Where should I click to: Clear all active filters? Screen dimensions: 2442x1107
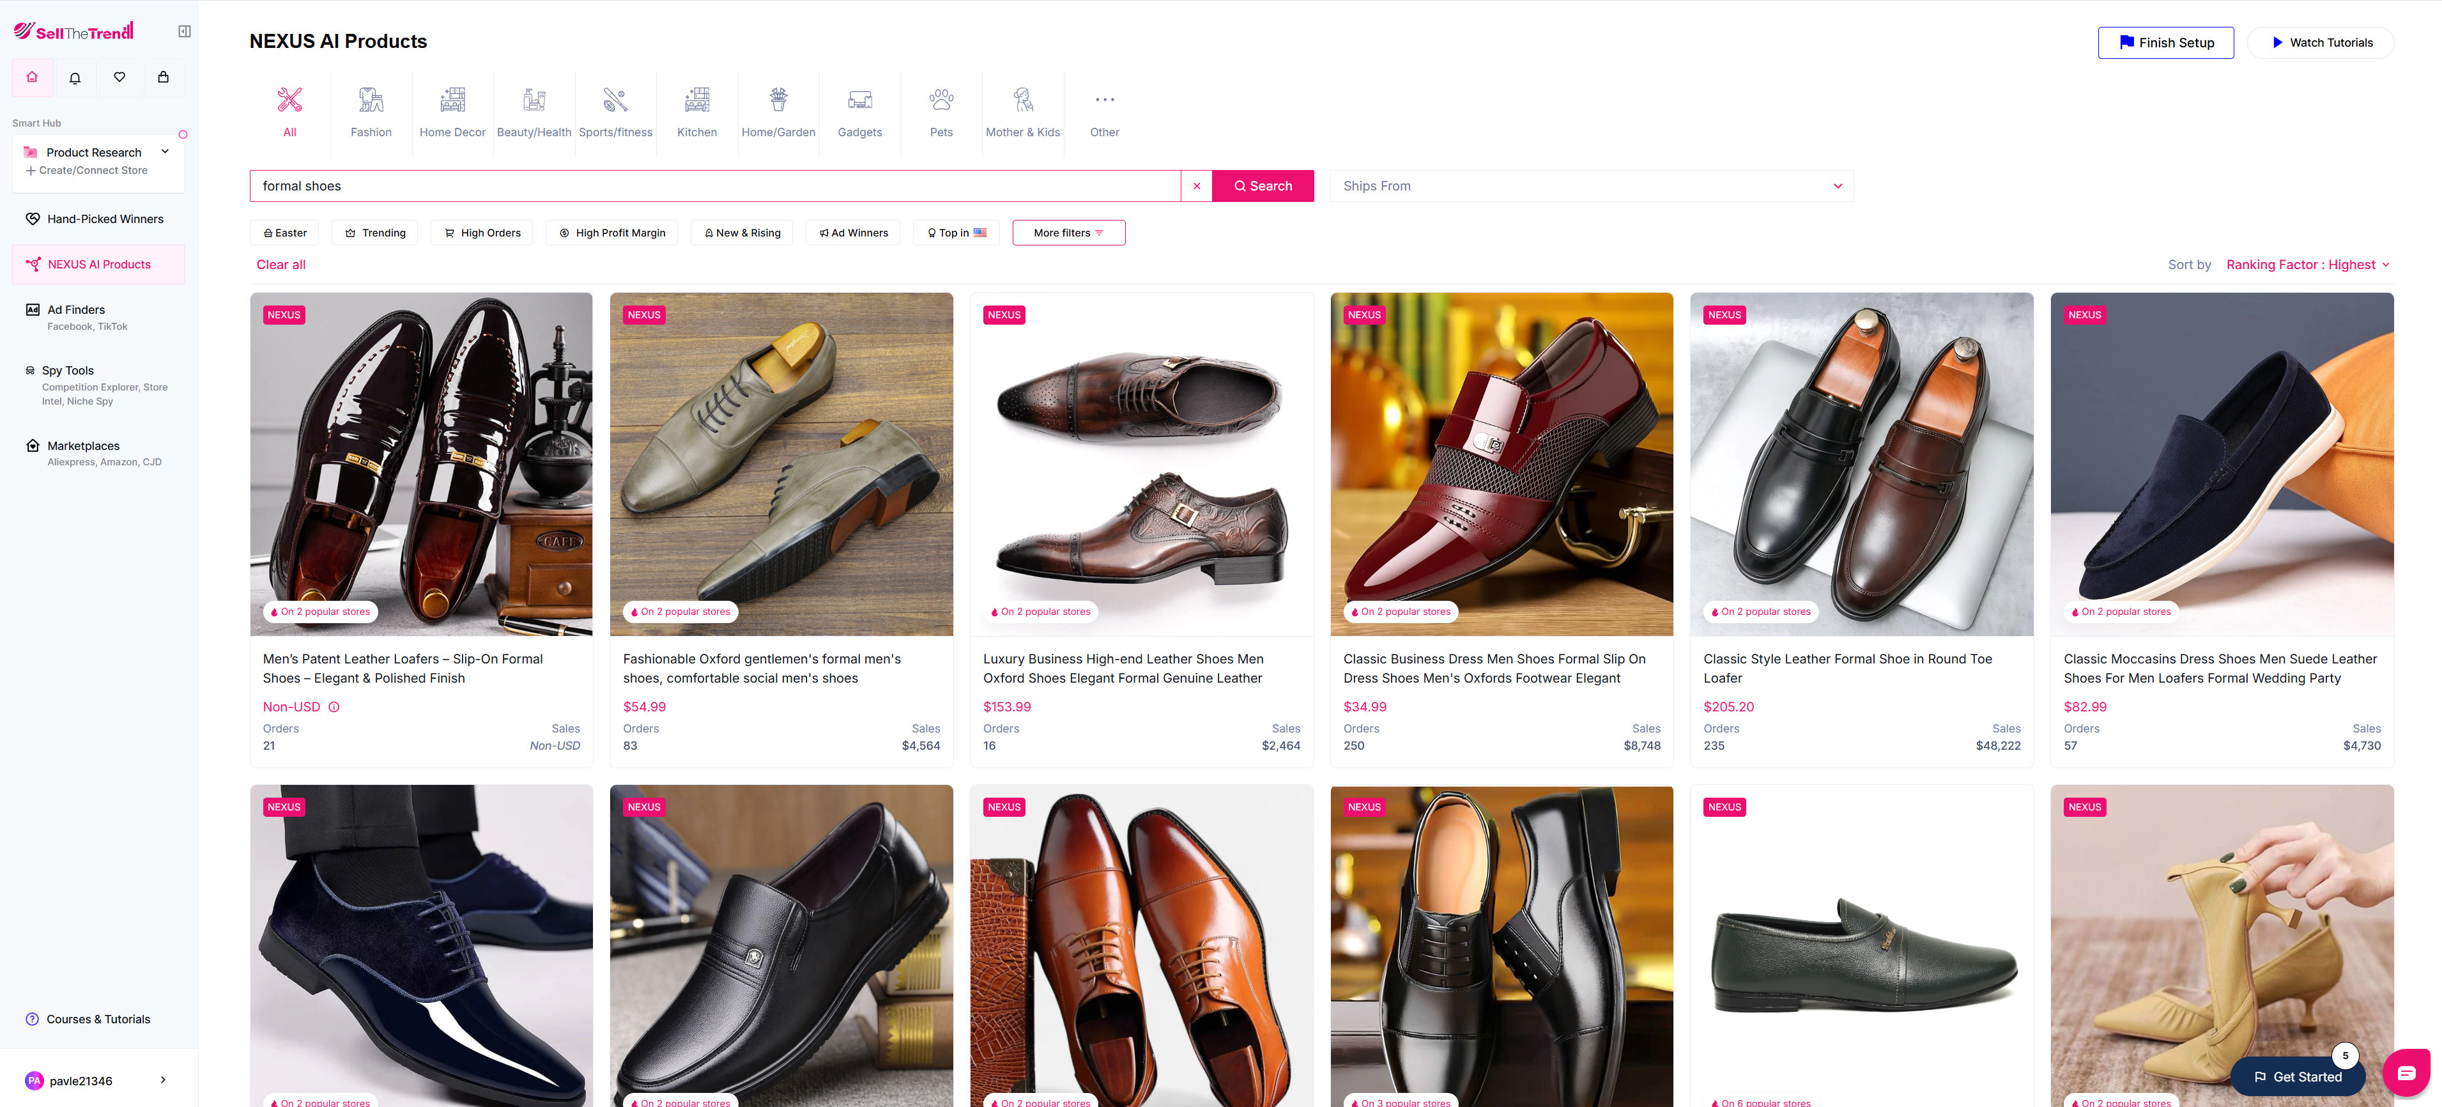pyautogui.click(x=280, y=265)
